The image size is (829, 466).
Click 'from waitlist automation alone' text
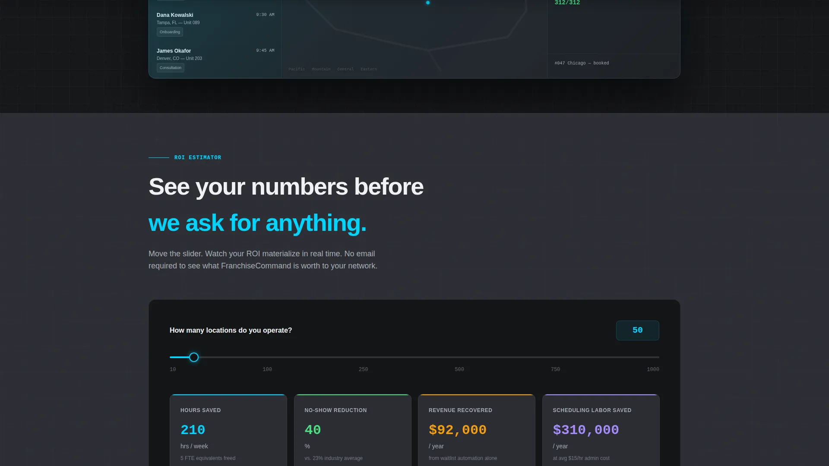click(463, 458)
